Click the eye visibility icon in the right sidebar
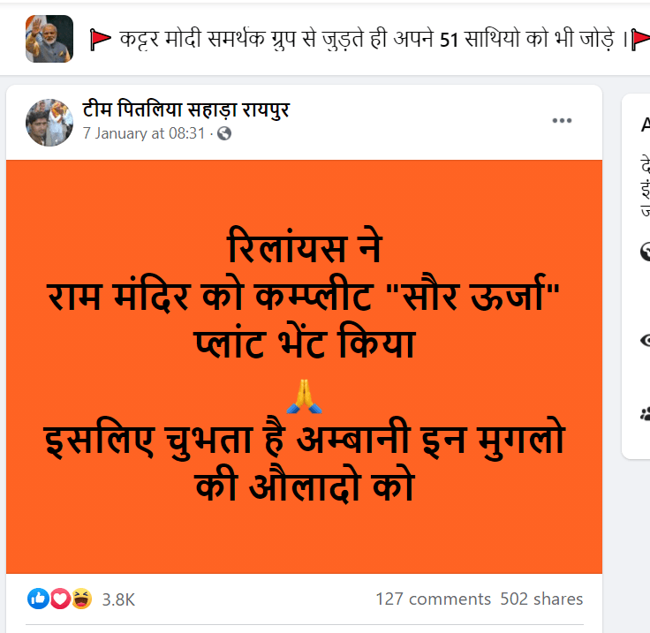The image size is (650, 633). (x=645, y=341)
